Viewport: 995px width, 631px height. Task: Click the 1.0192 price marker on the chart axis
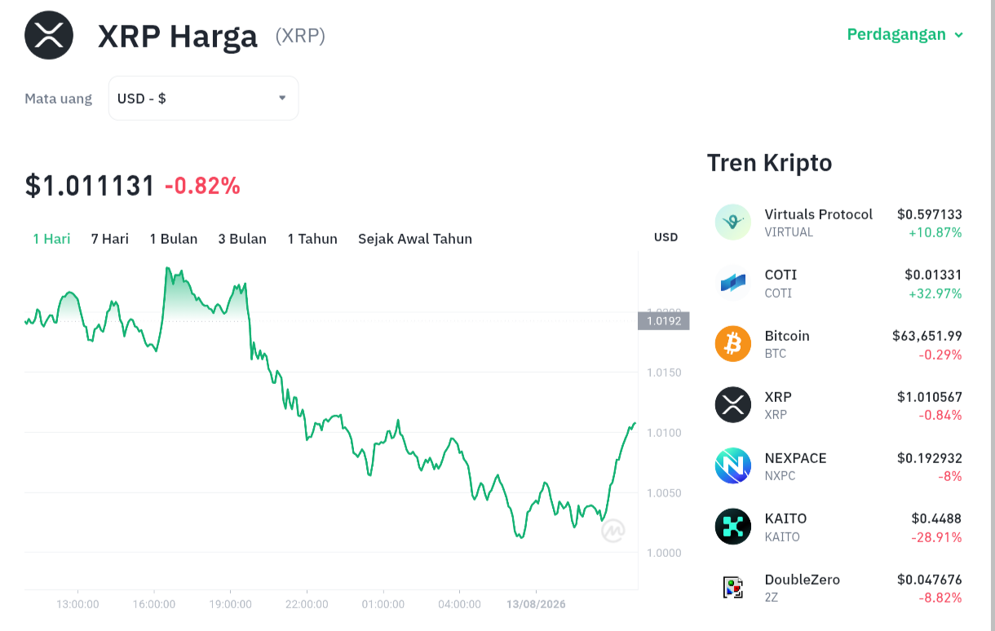tap(664, 321)
